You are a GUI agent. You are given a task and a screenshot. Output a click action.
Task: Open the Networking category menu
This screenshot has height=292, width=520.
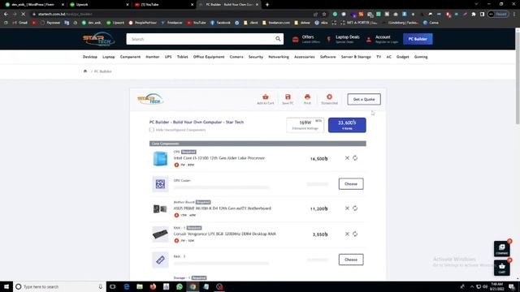pyautogui.click(x=279, y=57)
